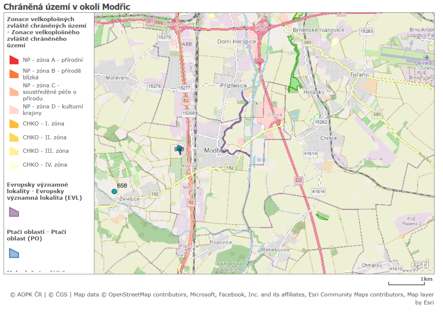
Task: Click the road 380 shield near Tuřany
Action: click(377, 114)
